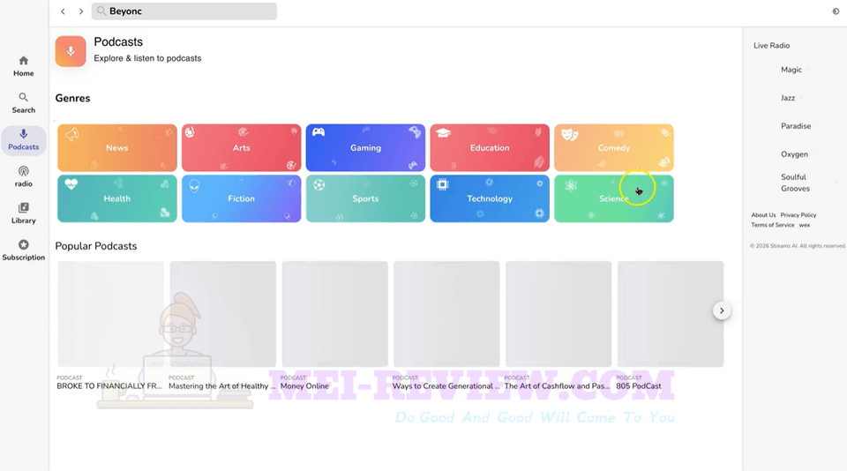847x471 pixels.
Task: Show next popular podcasts with right chevron
Action: (722, 310)
